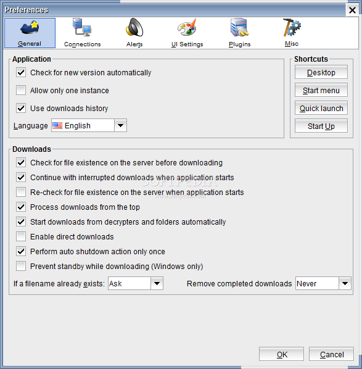Click the US flag icon in Language box
The height and width of the screenshot is (369, 362).
(x=57, y=126)
